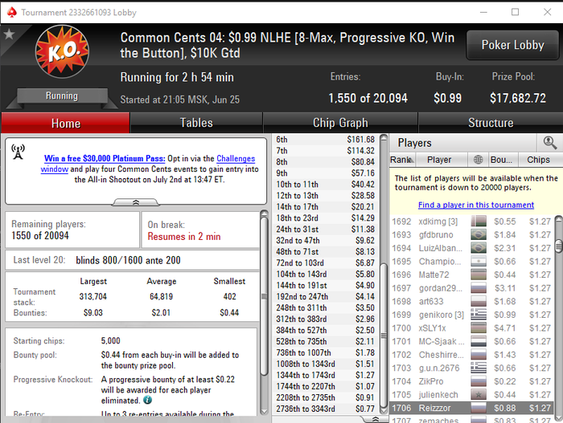Click the favorite star icon
This screenshot has width=563, height=423.
coord(9,35)
